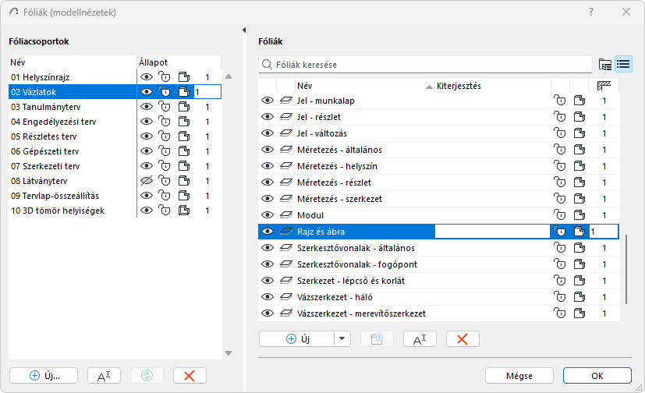Confirm the dialog with OK
The width and height of the screenshot is (645, 393).
(x=597, y=375)
